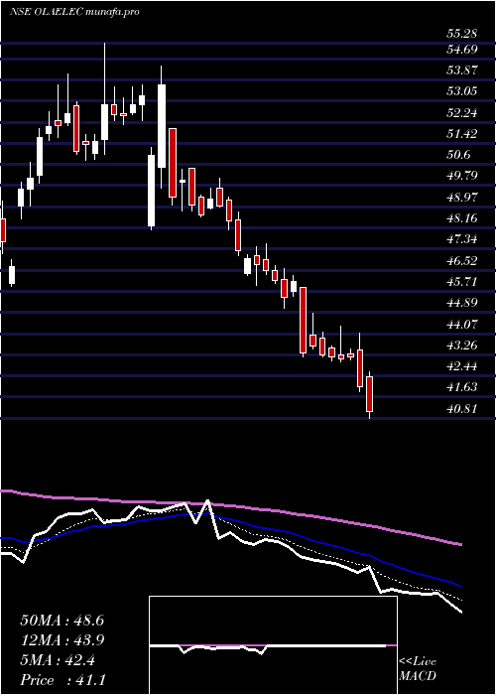Click the '<<Live MACD' label
Image resolution: width=496 pixels, height=695 pixels.
pos(418,669)
